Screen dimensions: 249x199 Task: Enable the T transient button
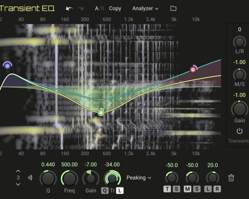click(x=167, y=189)
